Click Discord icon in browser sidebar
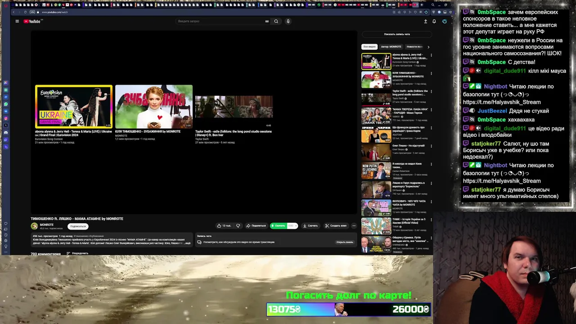This screenshot has height=324, width=576. coord(6,133)
